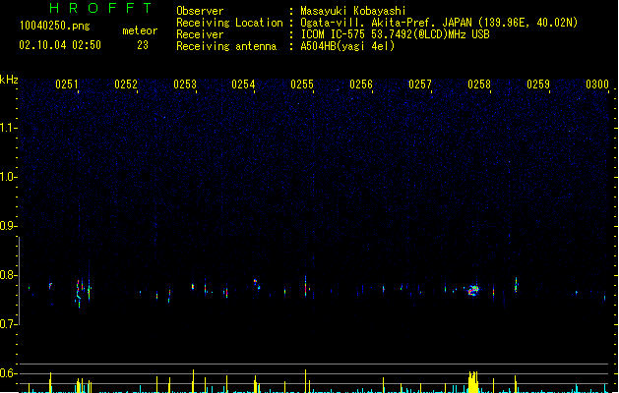Click the HROFFT title text
This screenshot has width=619, height=393.
point(100,8)
